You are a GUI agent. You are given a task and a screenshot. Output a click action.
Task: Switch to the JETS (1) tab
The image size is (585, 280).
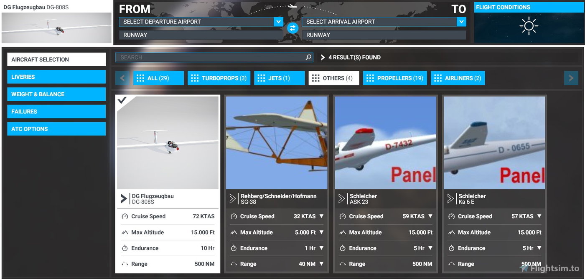click(x=279, y=78)
